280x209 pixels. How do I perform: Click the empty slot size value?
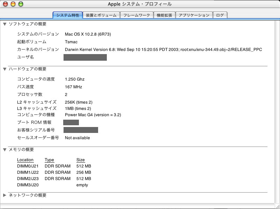(82, 185)
